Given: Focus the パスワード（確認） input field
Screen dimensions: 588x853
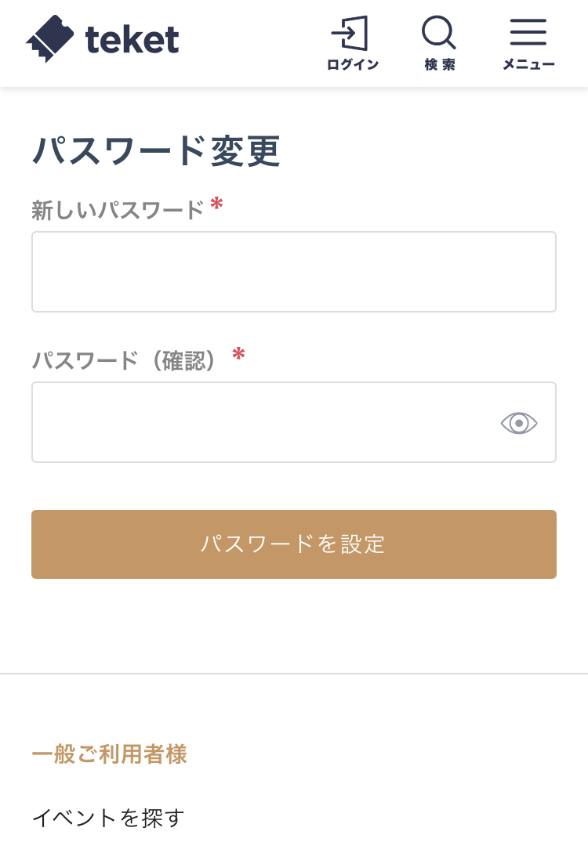Looking at the screenshot, I should 294,422.
